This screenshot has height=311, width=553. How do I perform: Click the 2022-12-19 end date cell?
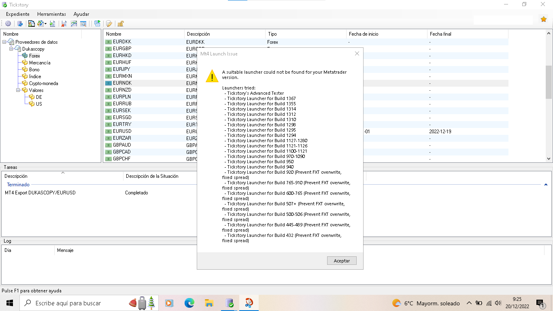tap(440, 132)
